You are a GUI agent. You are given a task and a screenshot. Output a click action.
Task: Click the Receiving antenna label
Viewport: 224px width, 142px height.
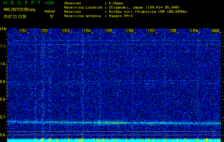pyautogui.click(x=82, y=16)
